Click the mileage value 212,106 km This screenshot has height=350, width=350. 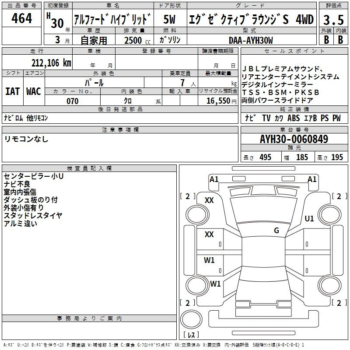(x=51, y=63)
